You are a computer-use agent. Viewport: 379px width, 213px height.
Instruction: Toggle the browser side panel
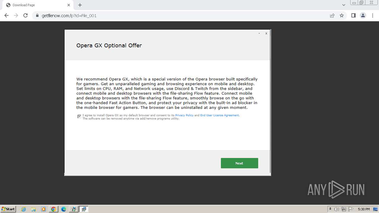[353, 16]
